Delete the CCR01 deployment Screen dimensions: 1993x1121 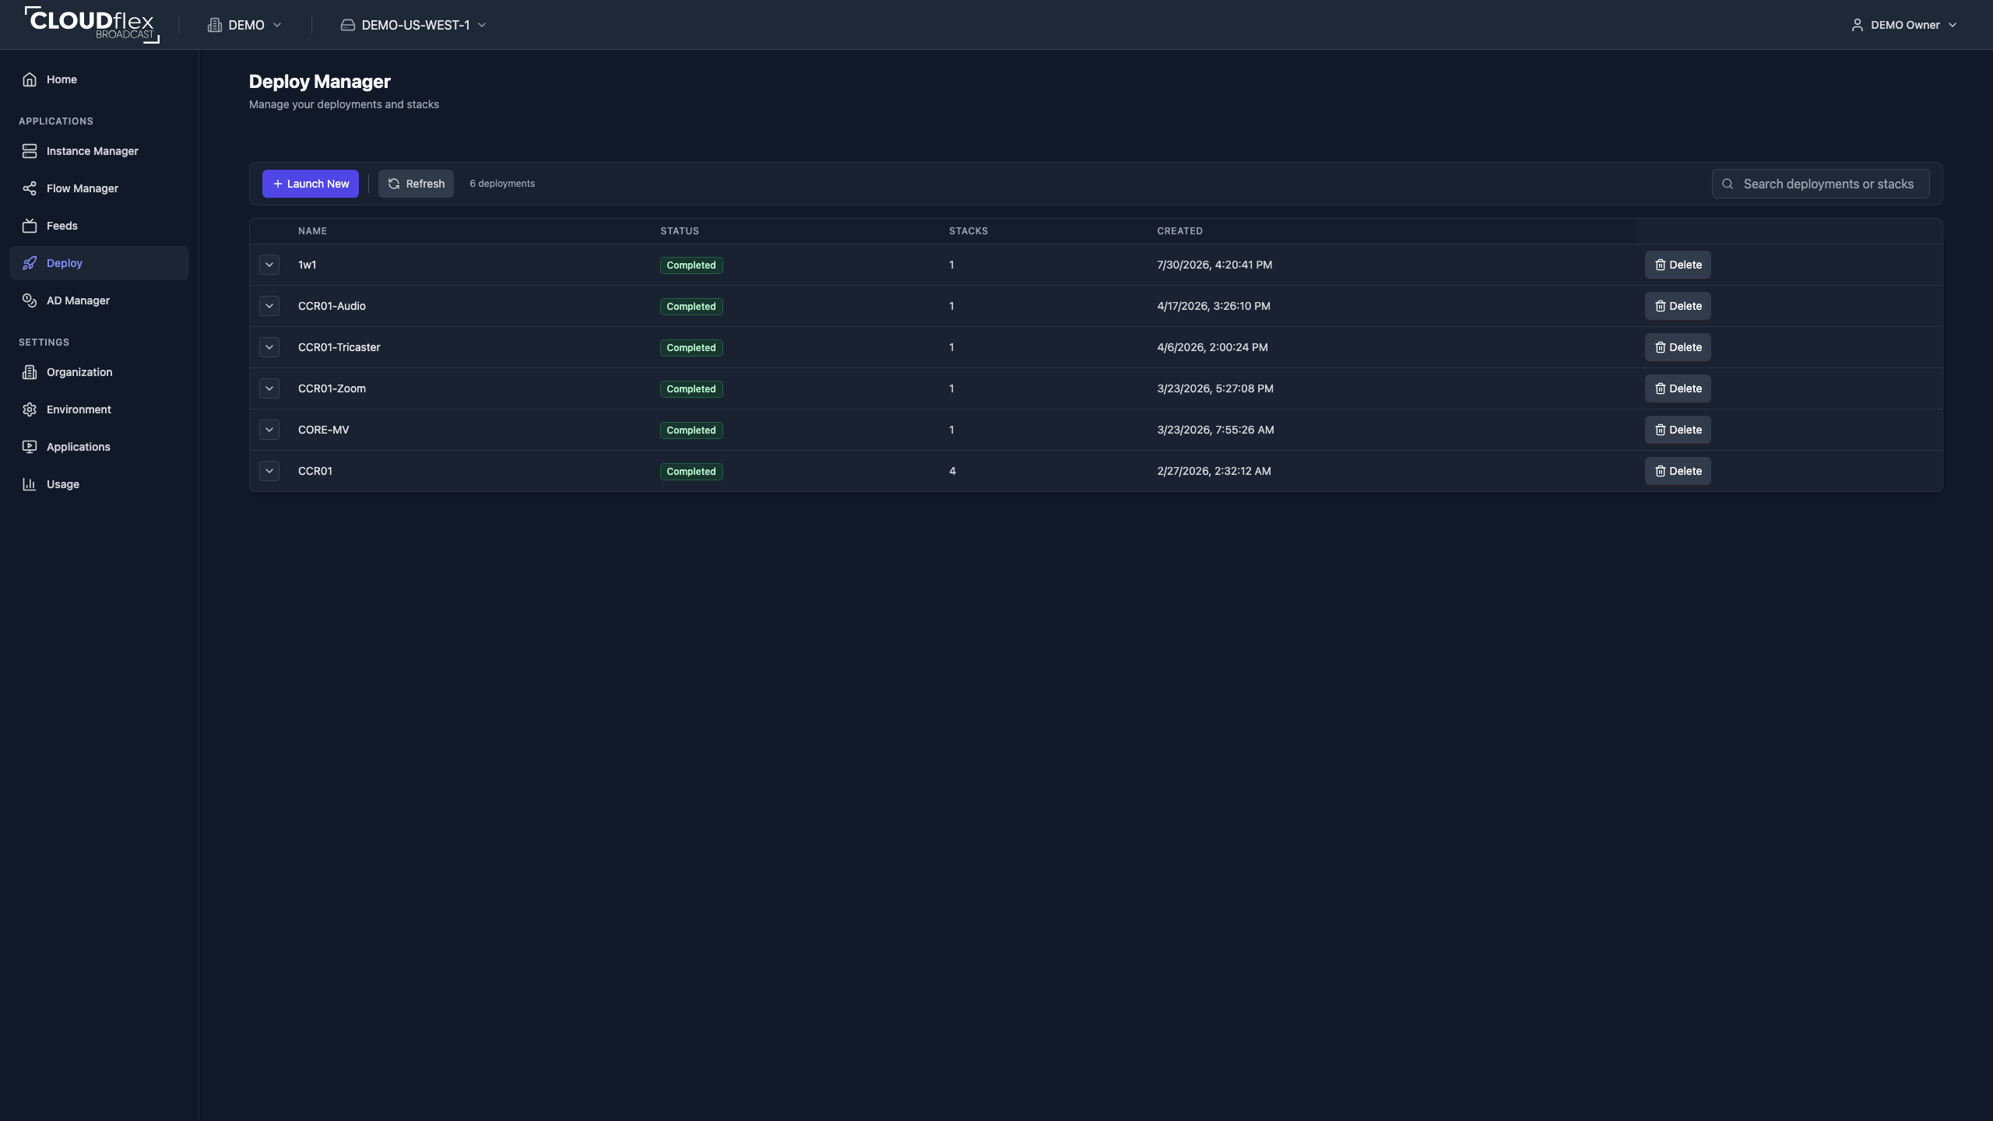[x=1678, y=471]
